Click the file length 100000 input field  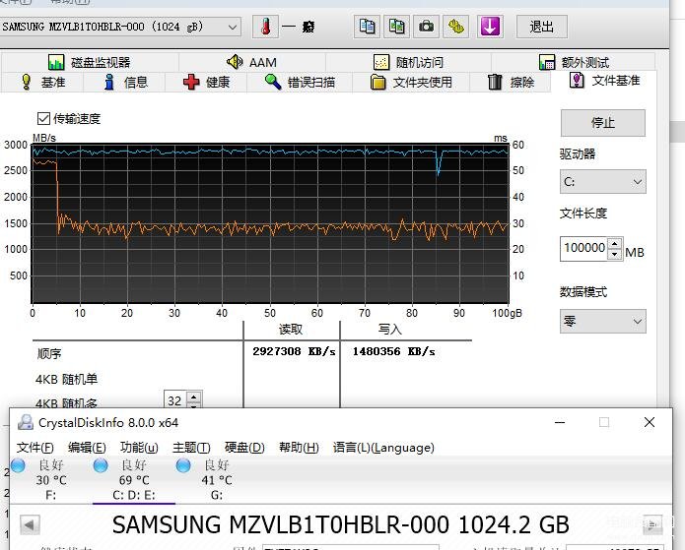coord(584,248)
